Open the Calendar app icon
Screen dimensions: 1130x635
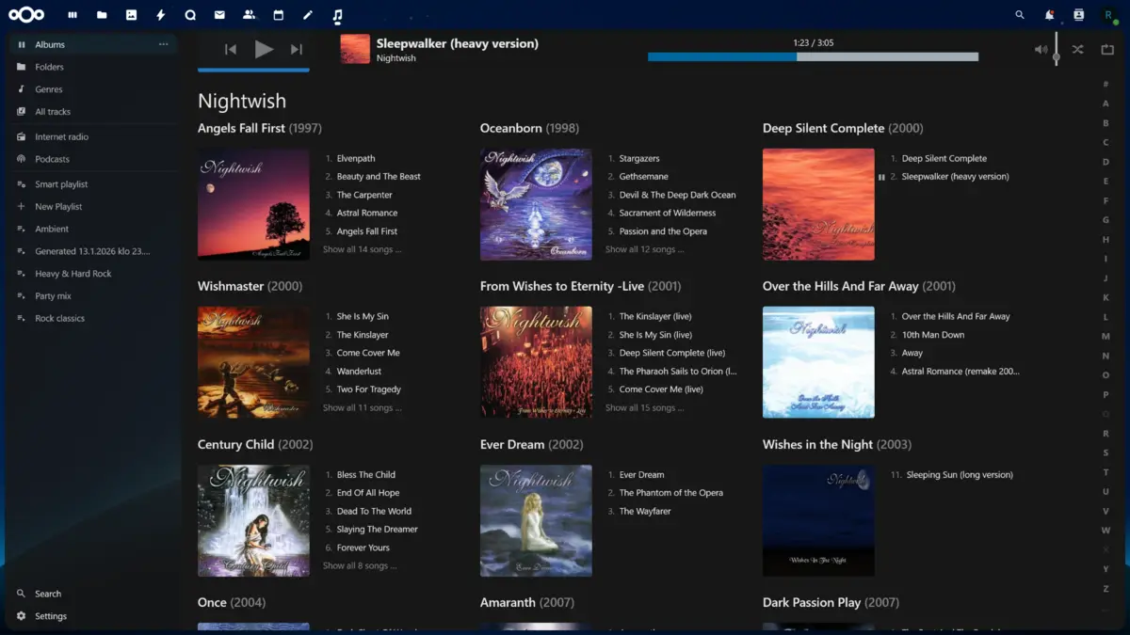(278, 15)
